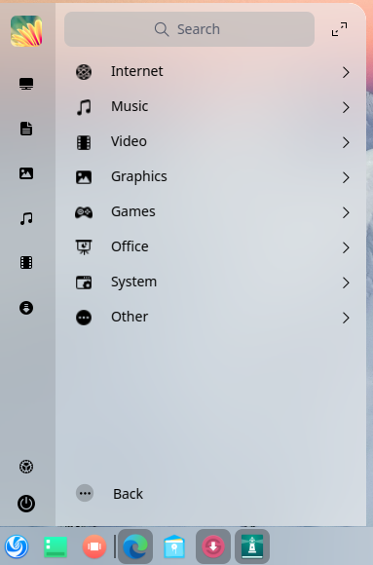Select the Graphics category label
The width and height of the screenshot is (373, 565).
pos(139,176)
